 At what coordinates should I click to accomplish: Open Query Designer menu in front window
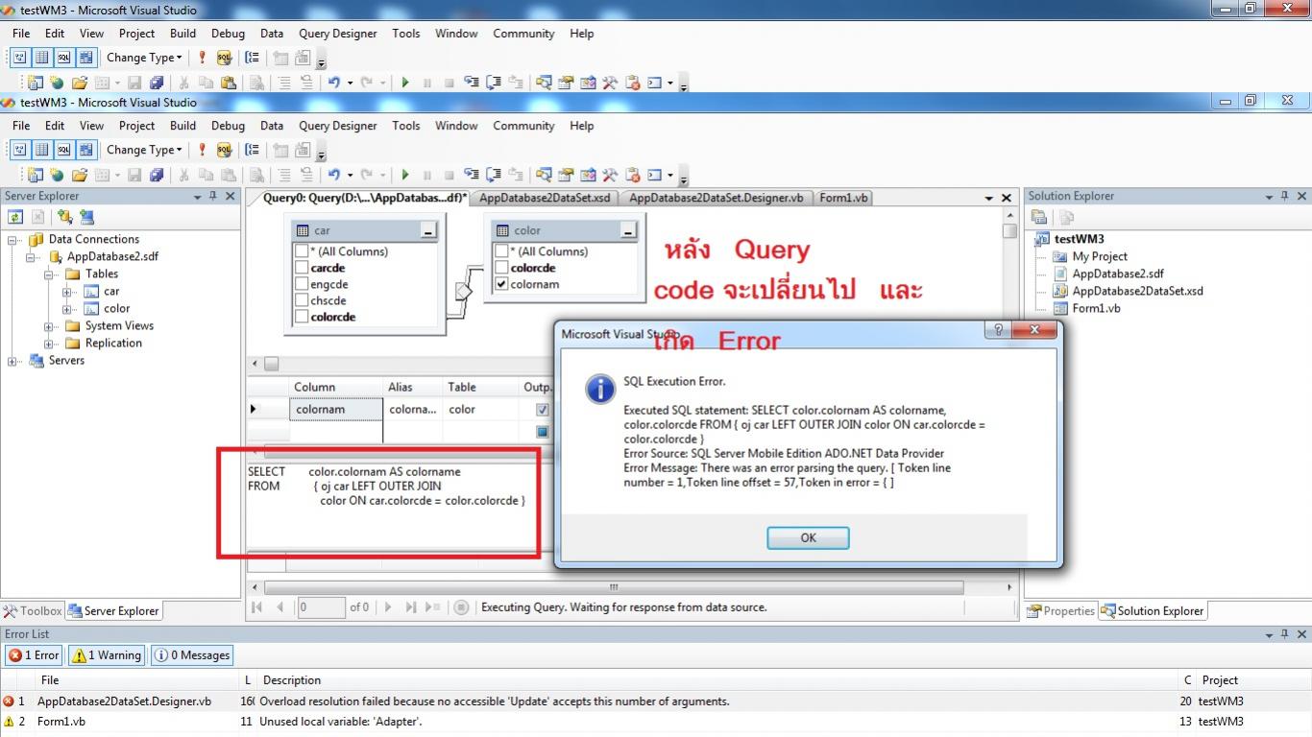click(338, 126)
